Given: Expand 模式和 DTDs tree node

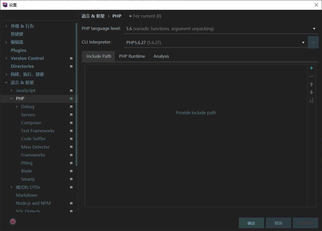Looking at the screenshot, I should (x=11, y=187).
